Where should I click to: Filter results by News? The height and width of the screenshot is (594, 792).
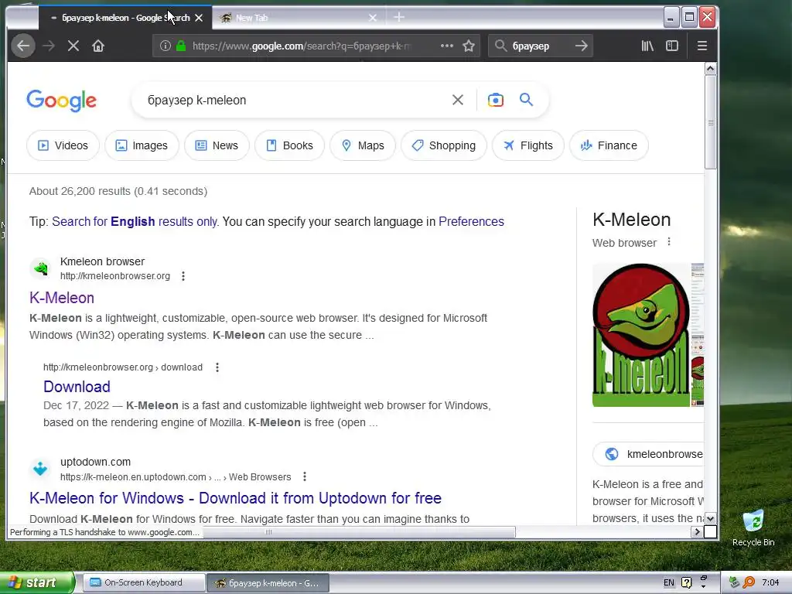[217, 145]
